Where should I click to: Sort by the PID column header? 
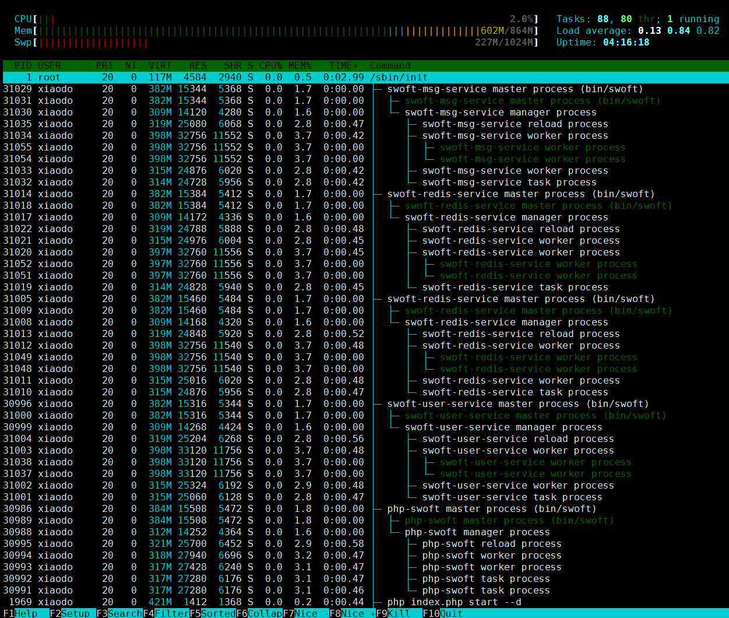point(23,65)
